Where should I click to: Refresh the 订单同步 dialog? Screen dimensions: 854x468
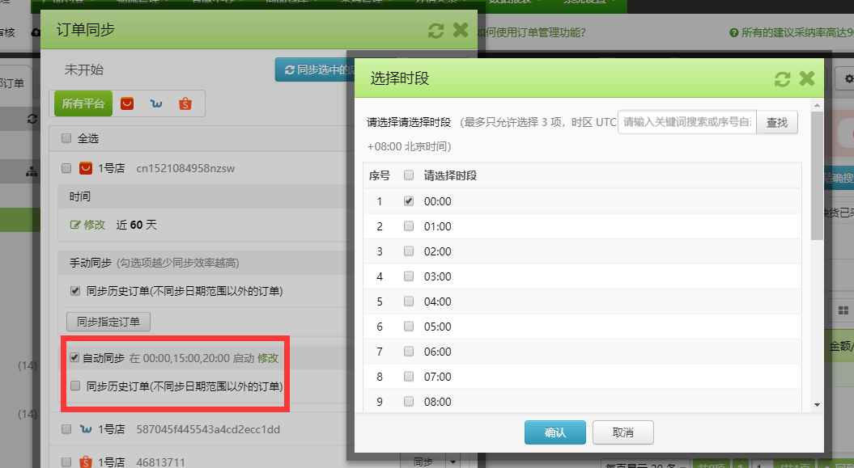pos(435,31)
